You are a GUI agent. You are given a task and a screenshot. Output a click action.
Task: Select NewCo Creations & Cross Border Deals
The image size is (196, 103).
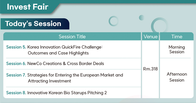point(66,63)
